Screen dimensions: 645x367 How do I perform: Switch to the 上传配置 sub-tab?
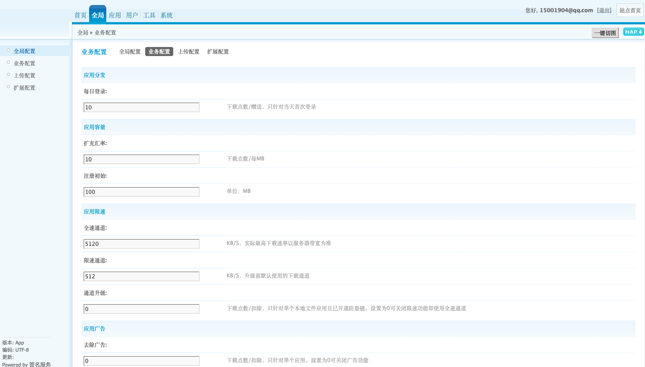click(189, 52)
